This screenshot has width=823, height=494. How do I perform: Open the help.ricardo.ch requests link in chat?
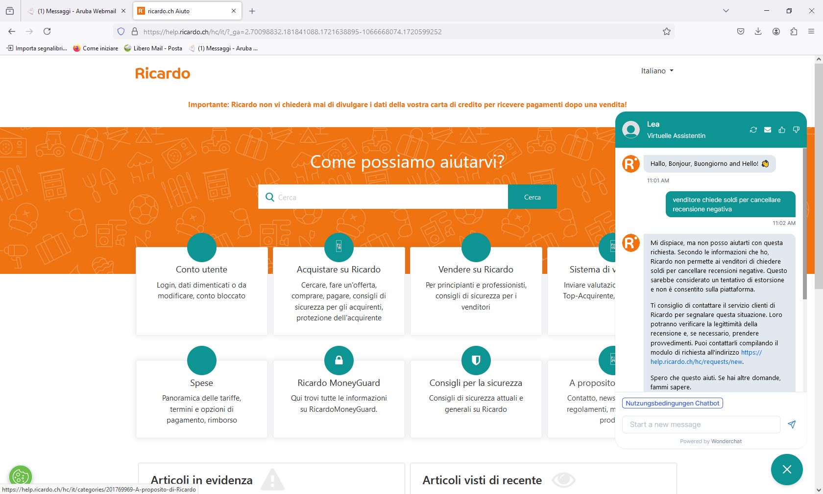[696, 362]
